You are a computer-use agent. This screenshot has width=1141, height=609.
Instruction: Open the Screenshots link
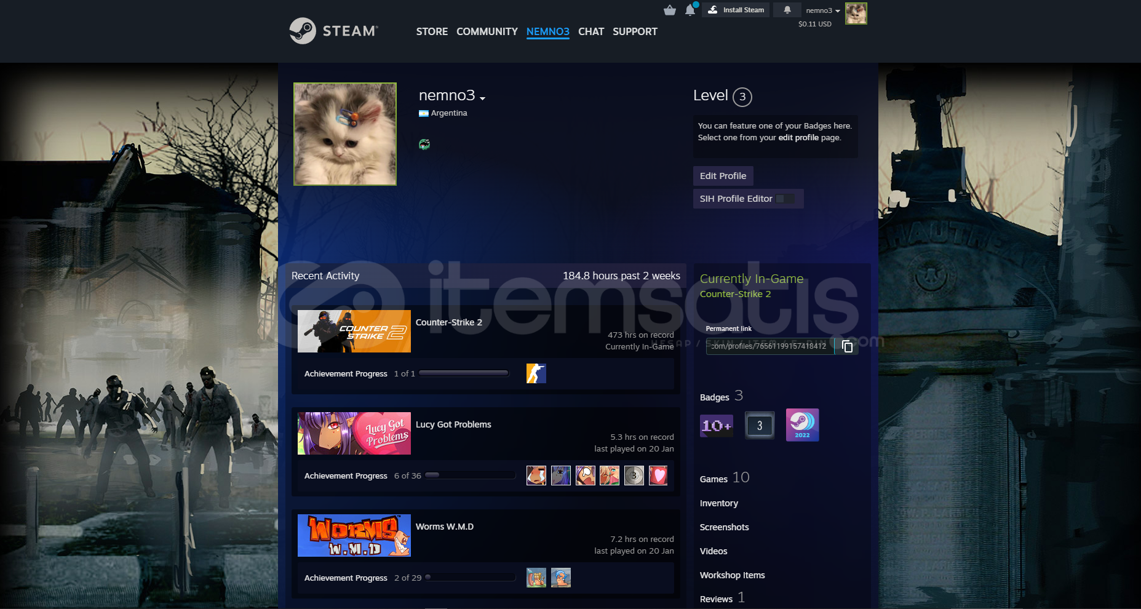724,527
